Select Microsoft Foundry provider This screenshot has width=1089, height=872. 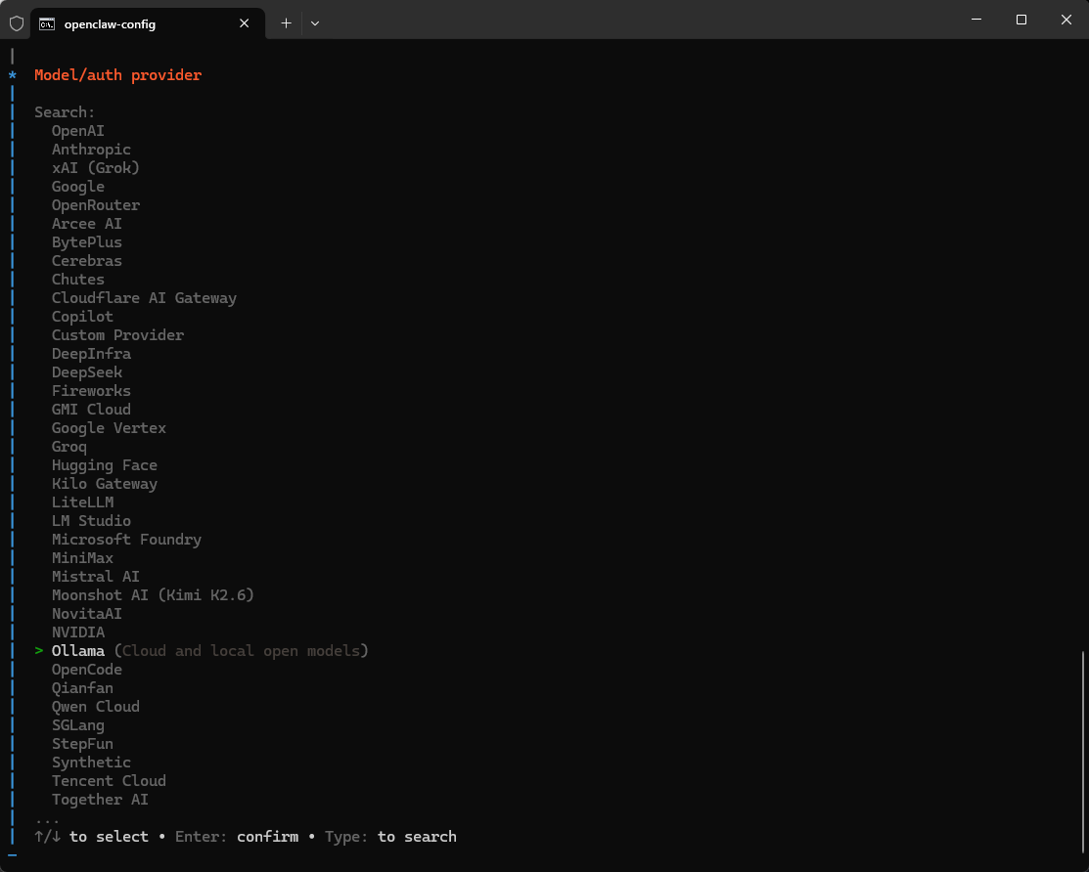[126, 540]
